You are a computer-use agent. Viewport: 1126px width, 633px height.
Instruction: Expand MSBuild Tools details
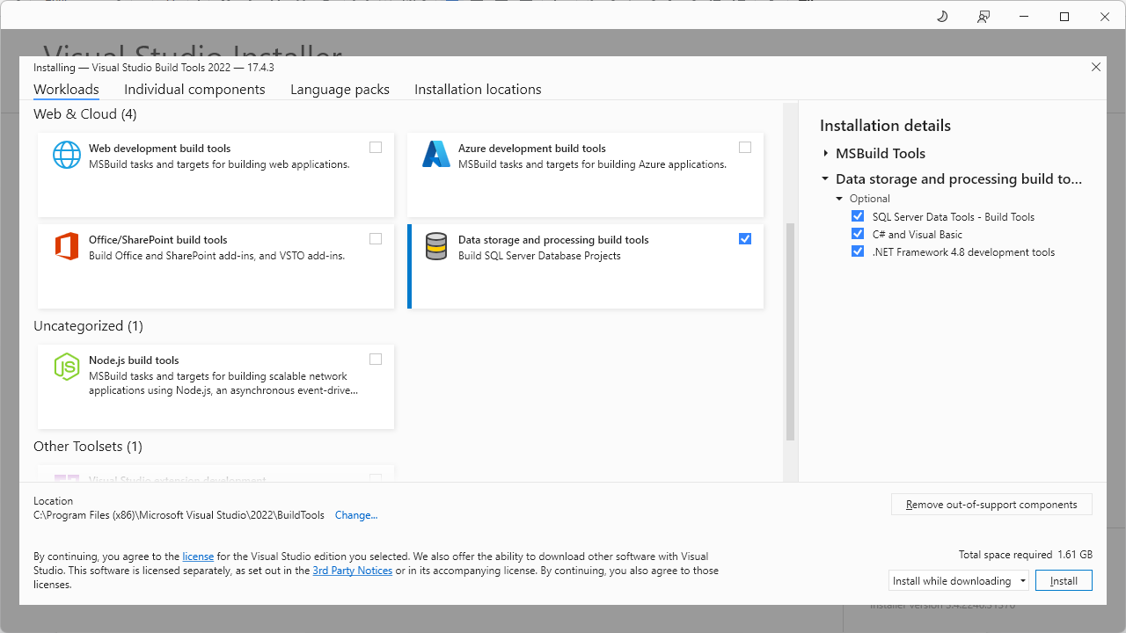coord(825,154)
